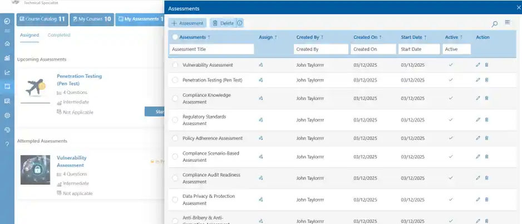Select the Vulnerability Assessment row radio button
The image size is (522, 224).
175,65
